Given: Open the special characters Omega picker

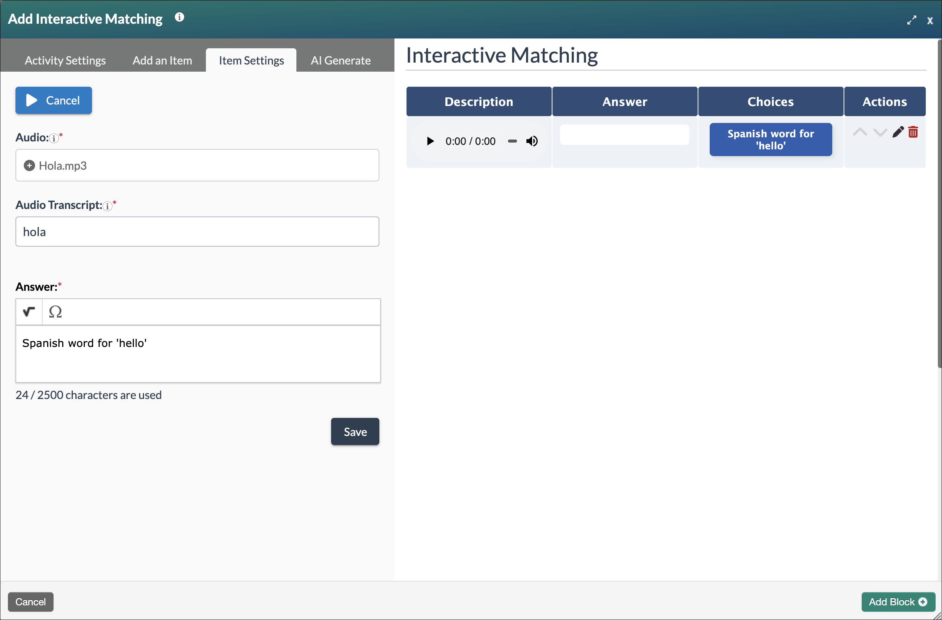Looking at the screenshot, I should (55, 312).
